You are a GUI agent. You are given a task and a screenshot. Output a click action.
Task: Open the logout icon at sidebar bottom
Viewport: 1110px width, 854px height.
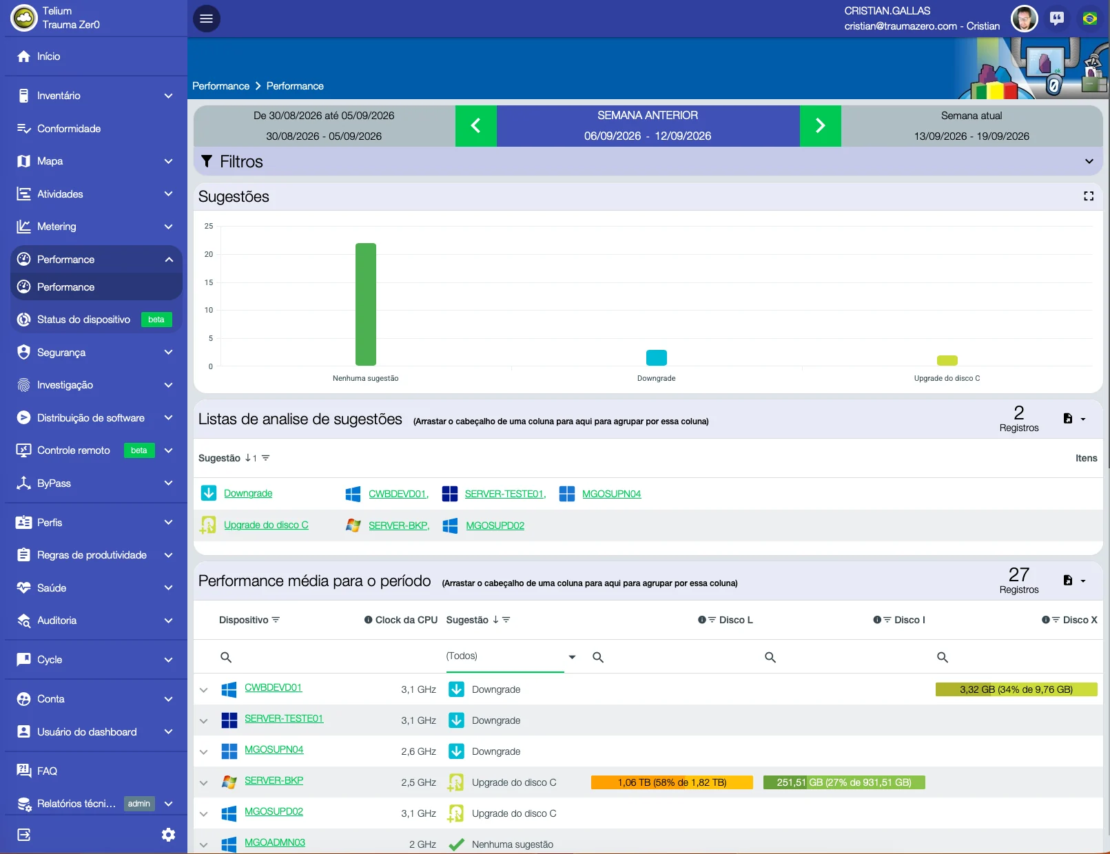pyautogui.click(x=24, y=835)
